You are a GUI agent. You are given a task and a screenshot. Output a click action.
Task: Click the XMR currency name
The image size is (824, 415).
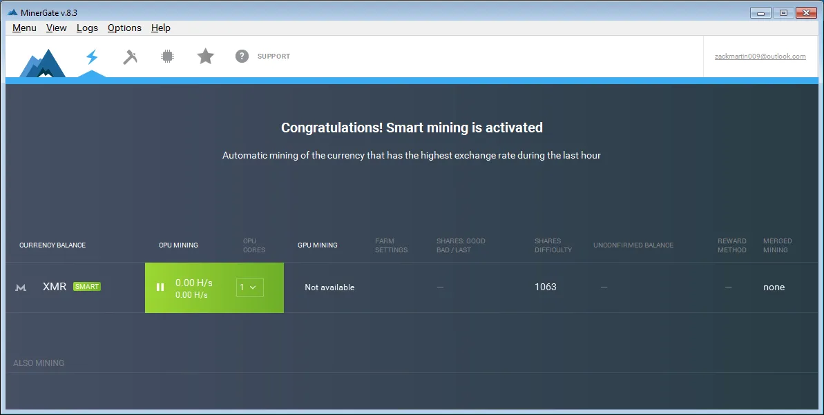pyautogui.click(x=55, y=287)
